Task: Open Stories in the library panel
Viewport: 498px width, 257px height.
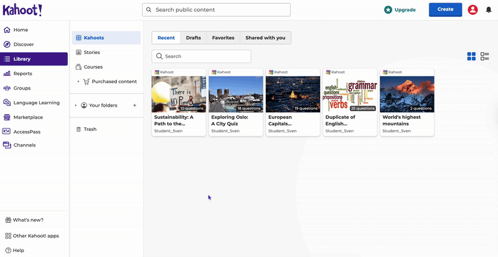Action: [x=92, y=53]
